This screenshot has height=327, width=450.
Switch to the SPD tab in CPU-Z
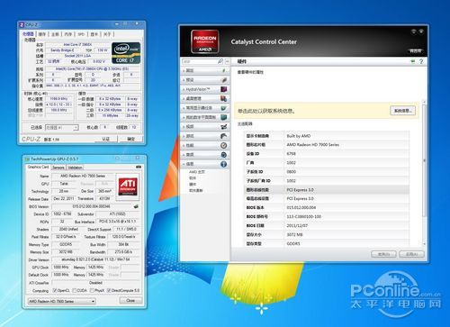81,34
